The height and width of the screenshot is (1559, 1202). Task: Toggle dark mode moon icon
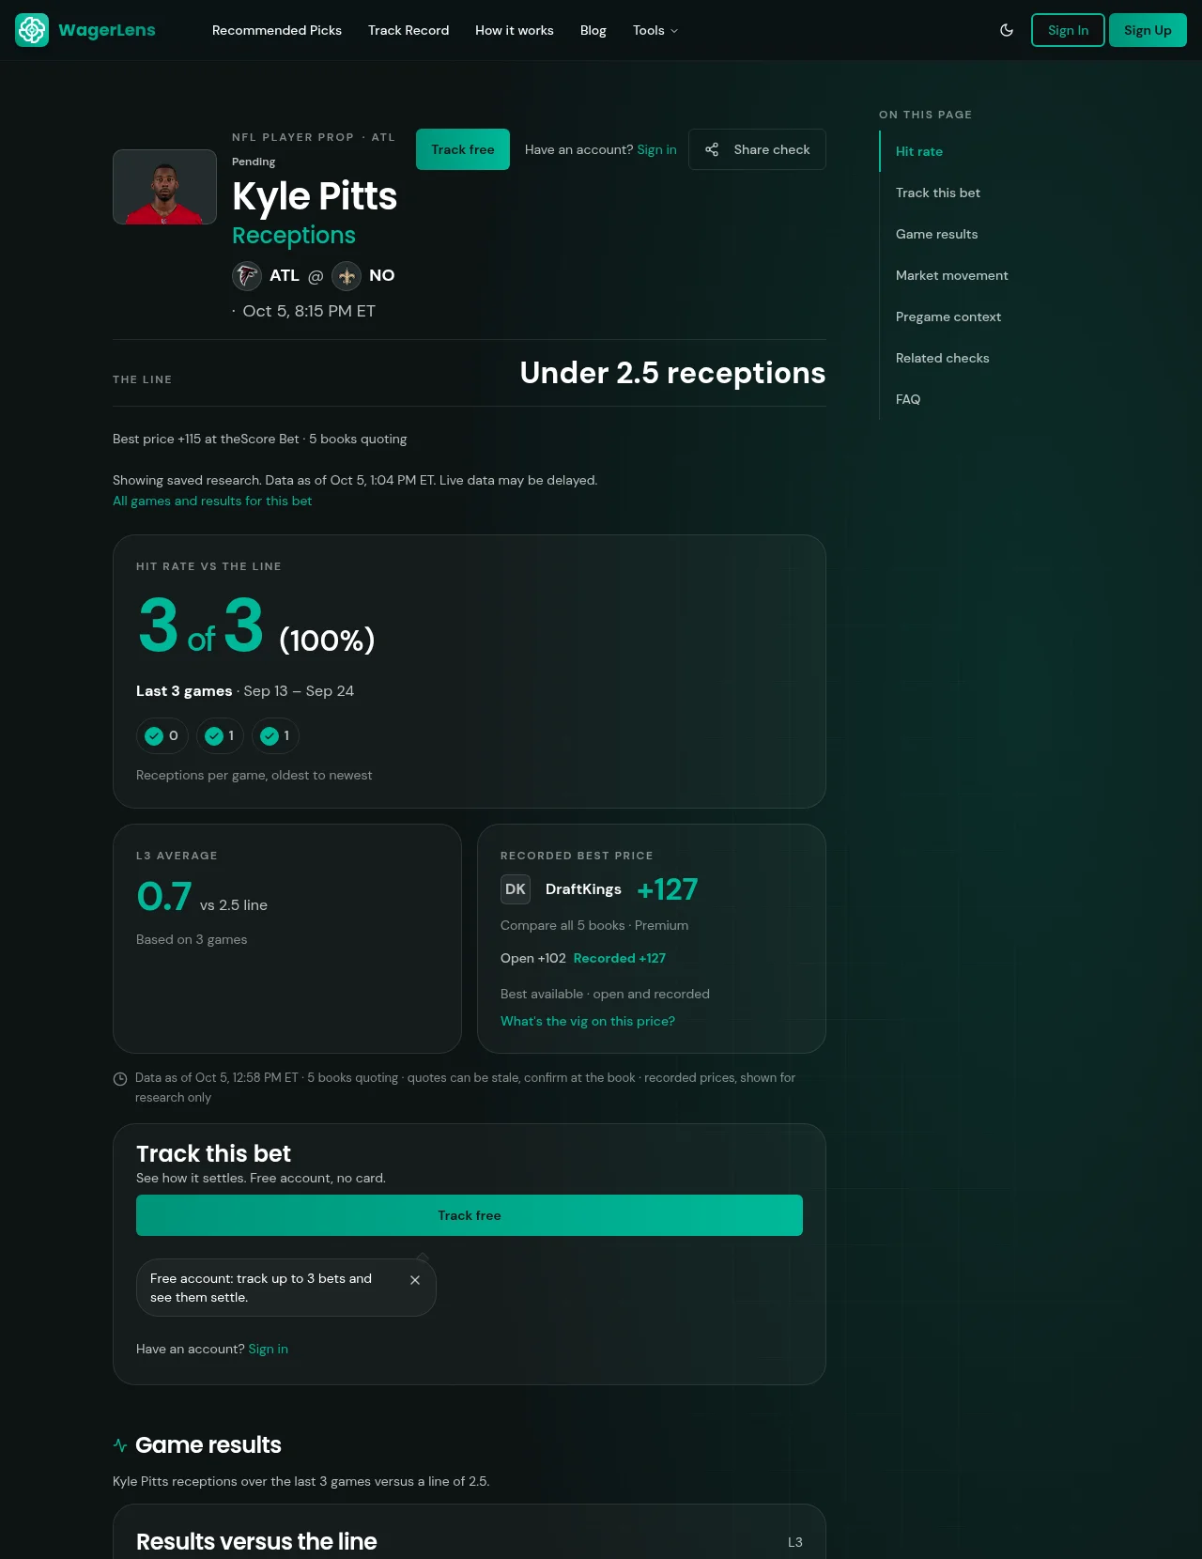pyautogui.click(x=1007, y=30)
